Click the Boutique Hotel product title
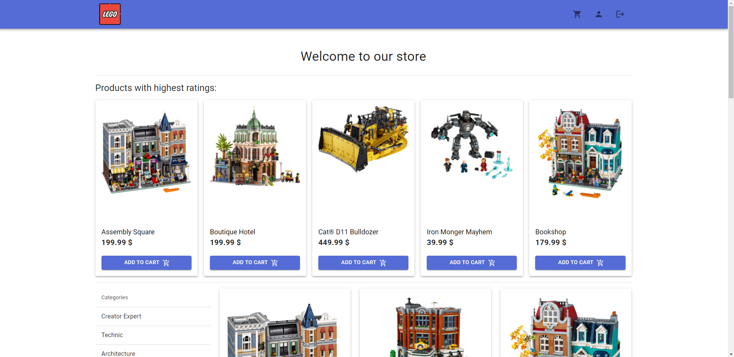 point(233,232)
